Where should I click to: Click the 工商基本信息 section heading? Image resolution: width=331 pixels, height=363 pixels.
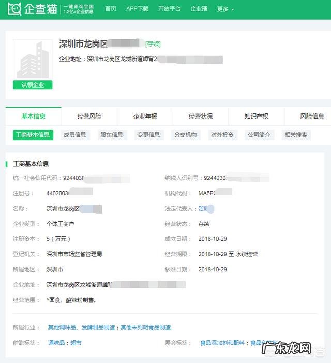click(x=31, y=164)
